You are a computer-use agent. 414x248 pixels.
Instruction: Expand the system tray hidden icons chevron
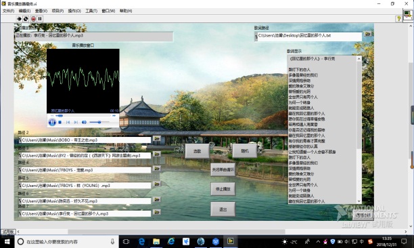[318, 241]
